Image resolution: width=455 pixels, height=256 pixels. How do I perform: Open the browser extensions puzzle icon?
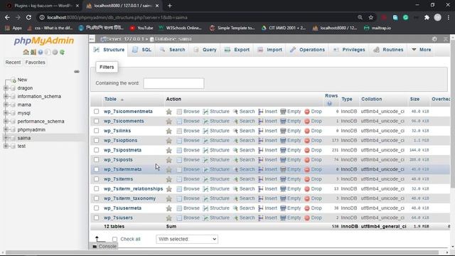point(427,17)
